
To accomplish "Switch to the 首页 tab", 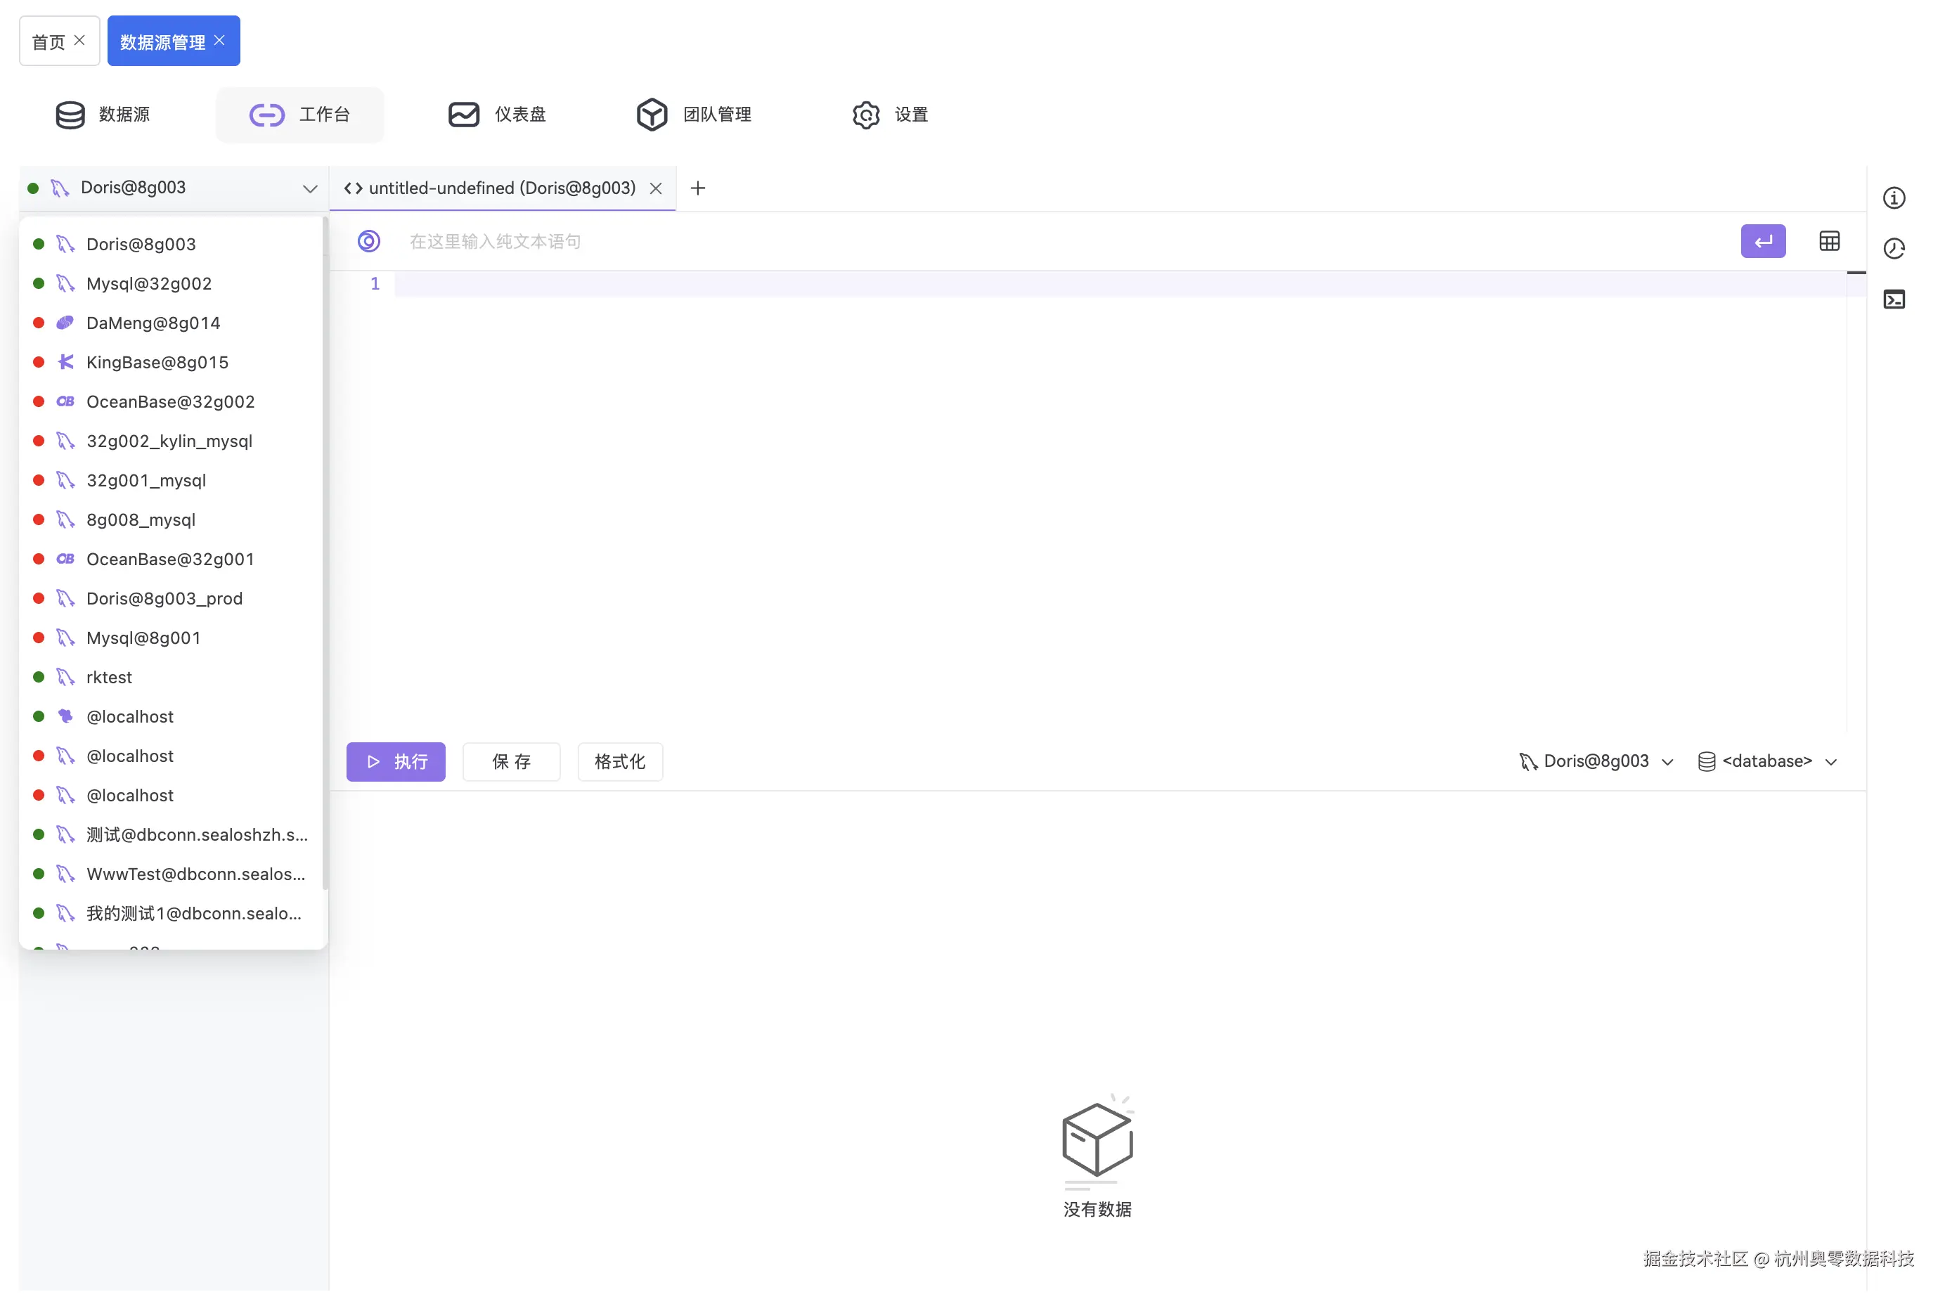I will pyautogui.click(x=48, y=40).
